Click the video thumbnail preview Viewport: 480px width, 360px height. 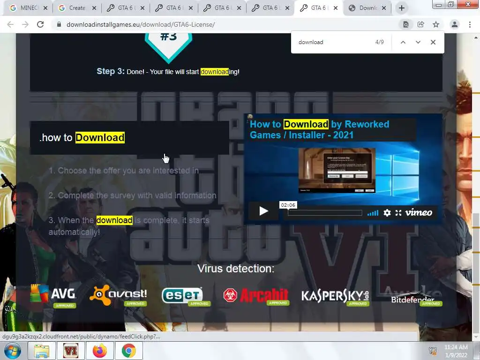[337, 171]
